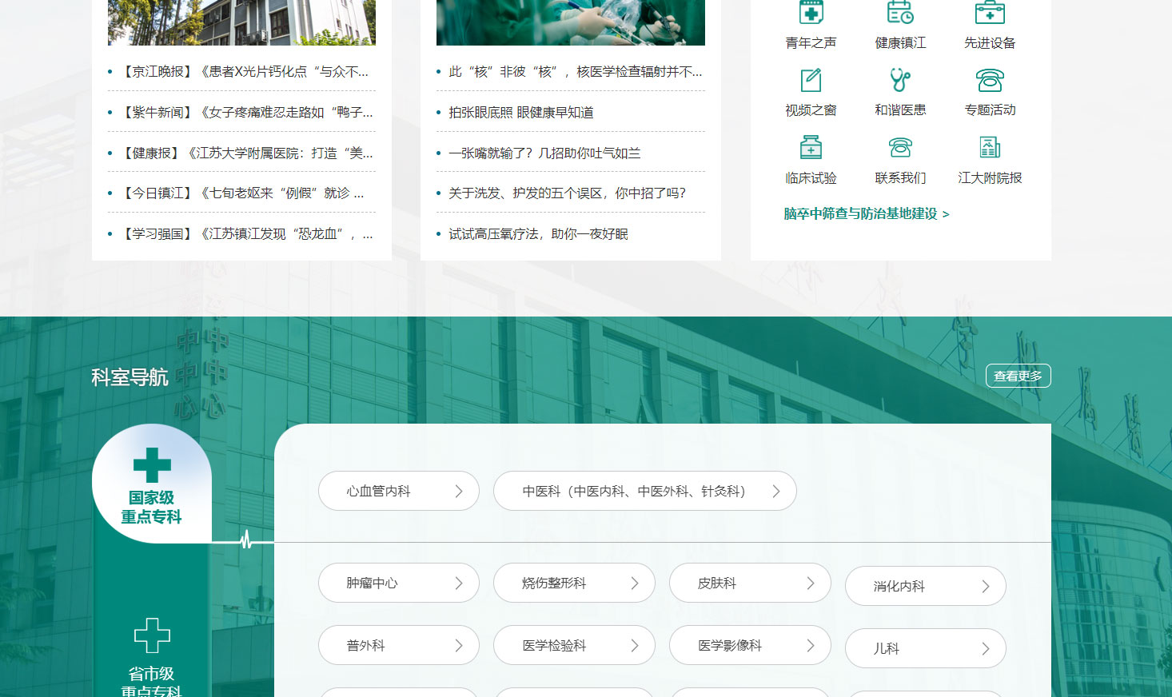Click the chevron beside 儿科
This screenshot has width=1172, height=697.
pos(986,648)
